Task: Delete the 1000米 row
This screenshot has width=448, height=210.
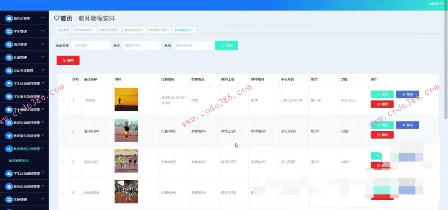Action: [x=382, y=104]
